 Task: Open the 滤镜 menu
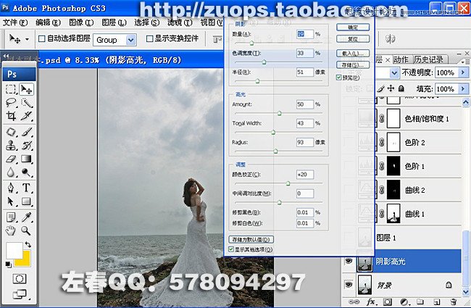(180, 22)
